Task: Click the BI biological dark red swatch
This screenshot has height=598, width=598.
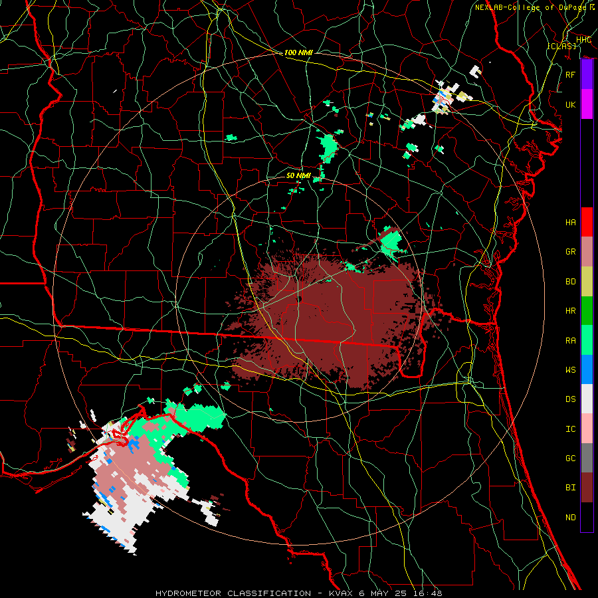Action: pyautogui.click(x=587, y=488)
